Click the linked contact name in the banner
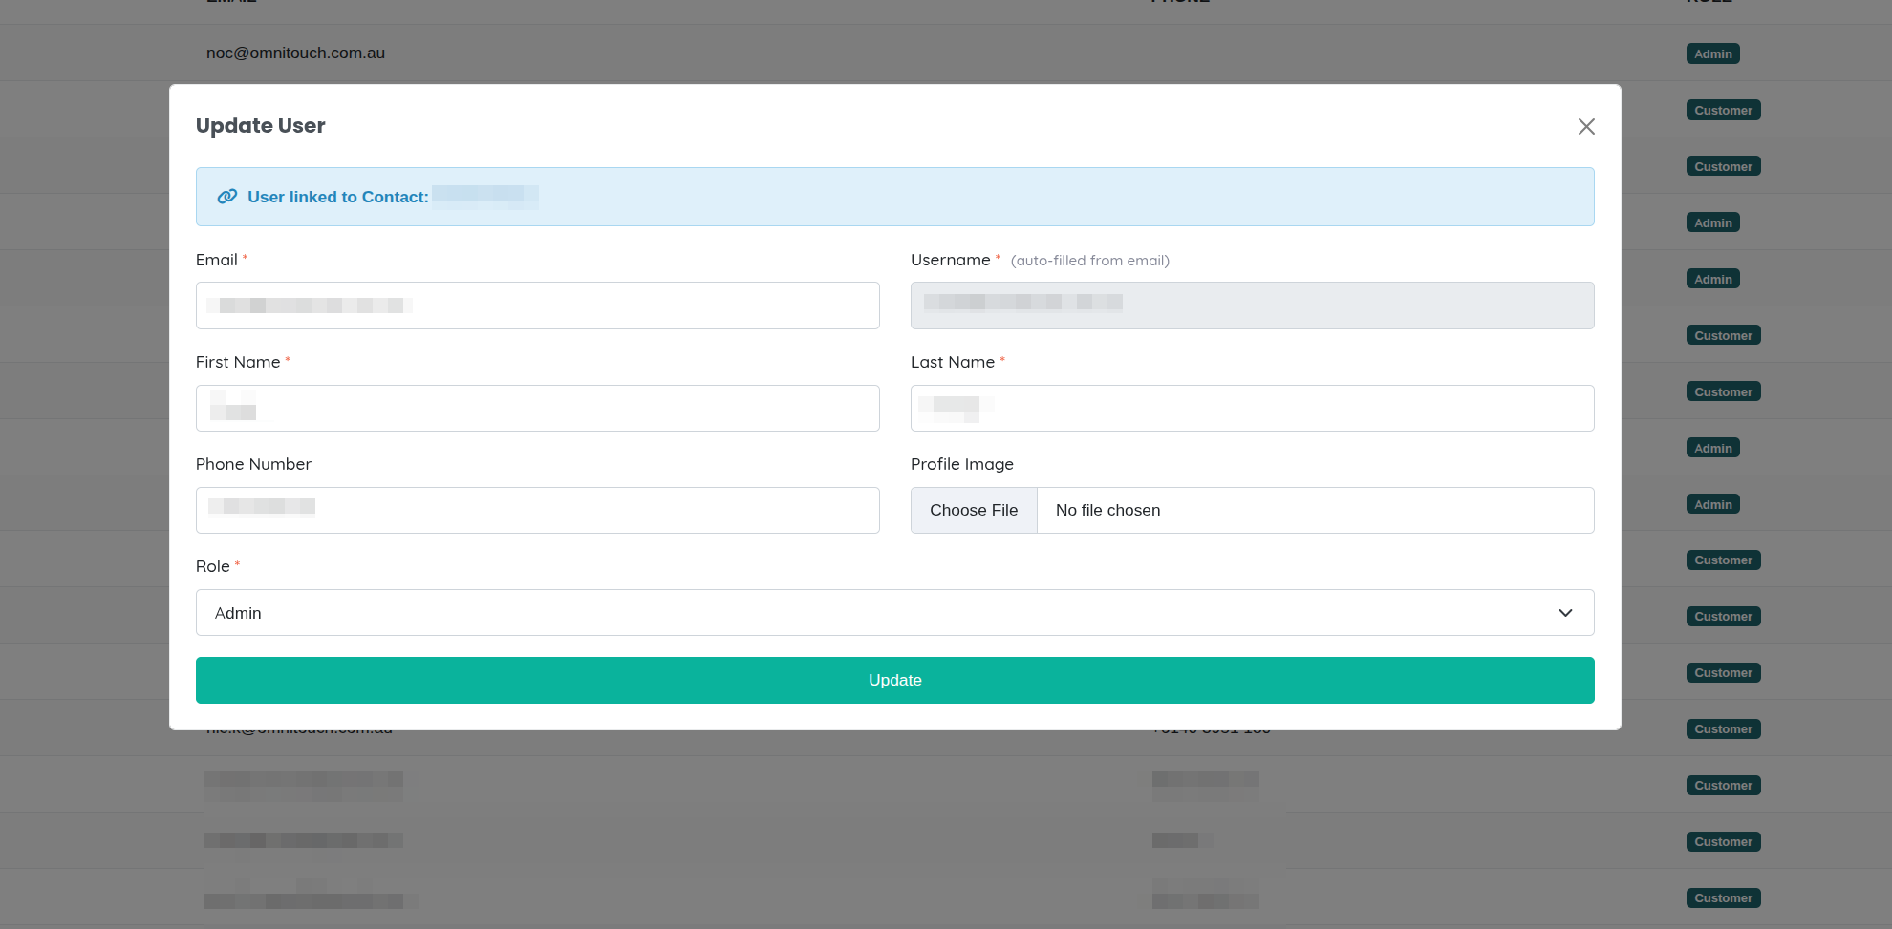 (x=485, y=197)
